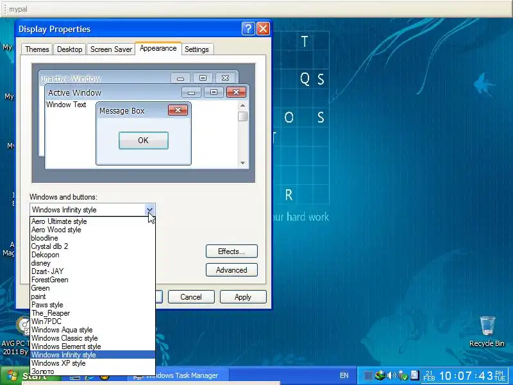Select Windows Element style

[92, 346]
